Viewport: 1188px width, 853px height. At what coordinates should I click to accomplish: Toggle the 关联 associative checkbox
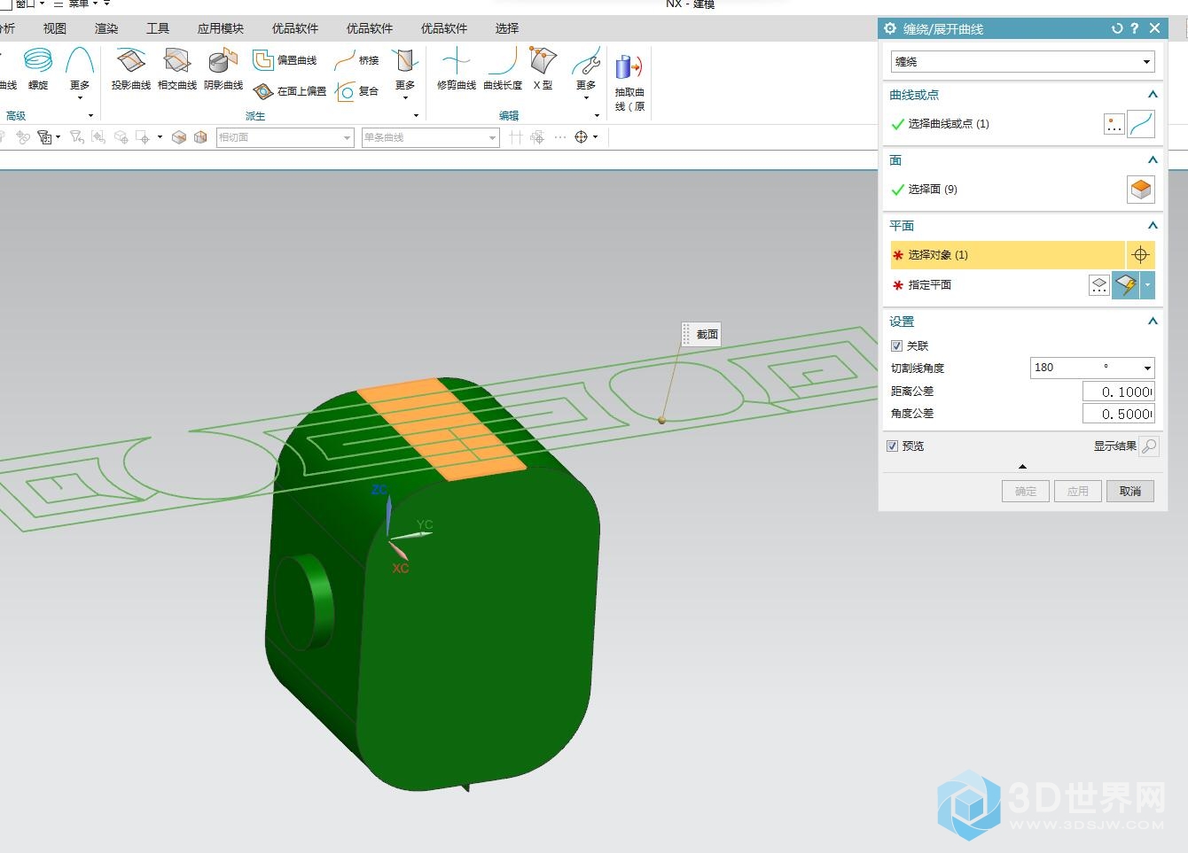point(896,345)
